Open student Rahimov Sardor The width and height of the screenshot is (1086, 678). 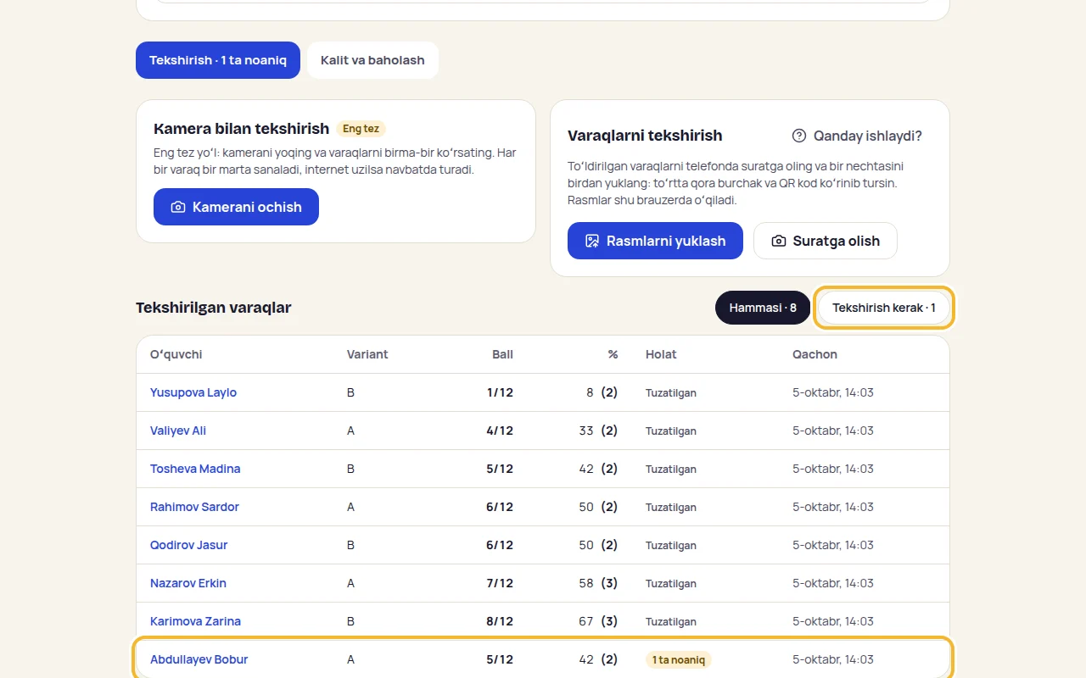(194, 507)
